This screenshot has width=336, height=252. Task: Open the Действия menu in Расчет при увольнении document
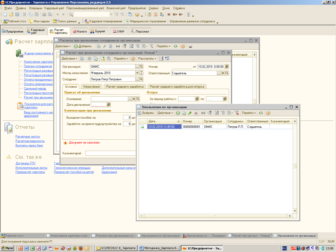(69, 59)
